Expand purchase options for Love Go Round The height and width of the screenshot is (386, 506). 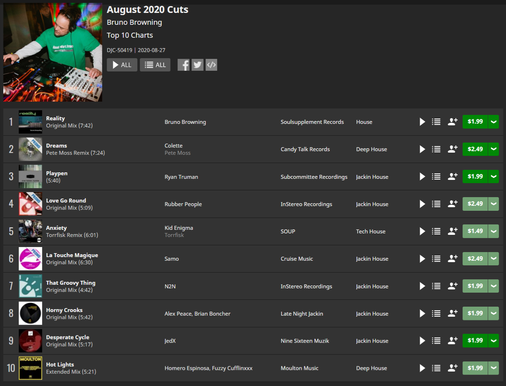[x=494, y=204]
